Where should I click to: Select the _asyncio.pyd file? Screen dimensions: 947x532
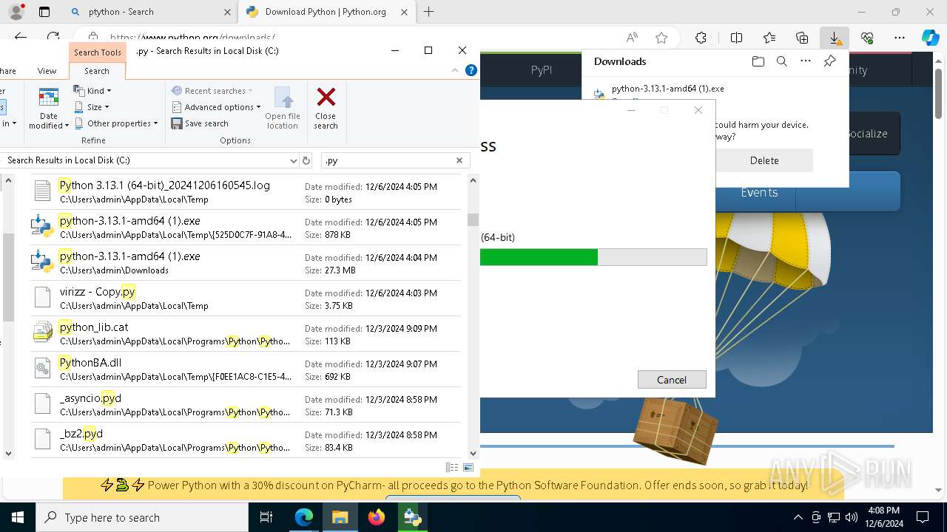point(246,404)
